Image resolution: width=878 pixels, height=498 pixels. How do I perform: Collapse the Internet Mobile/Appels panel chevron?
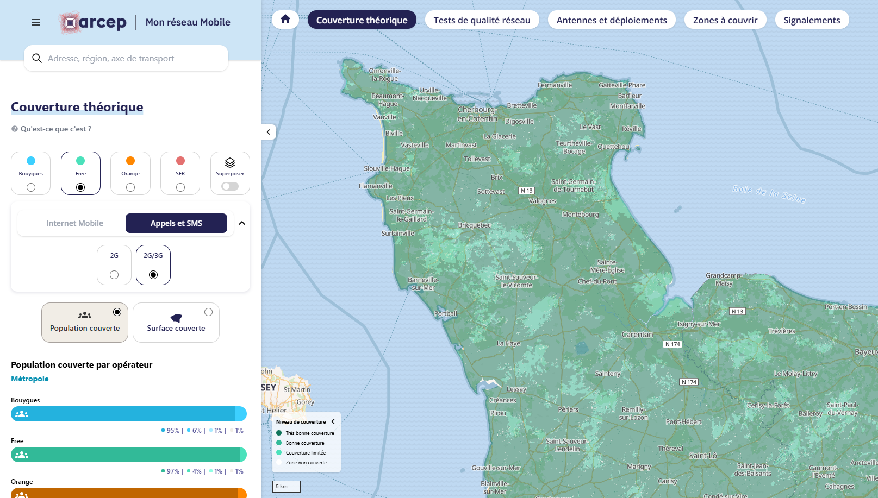[242, 223]
